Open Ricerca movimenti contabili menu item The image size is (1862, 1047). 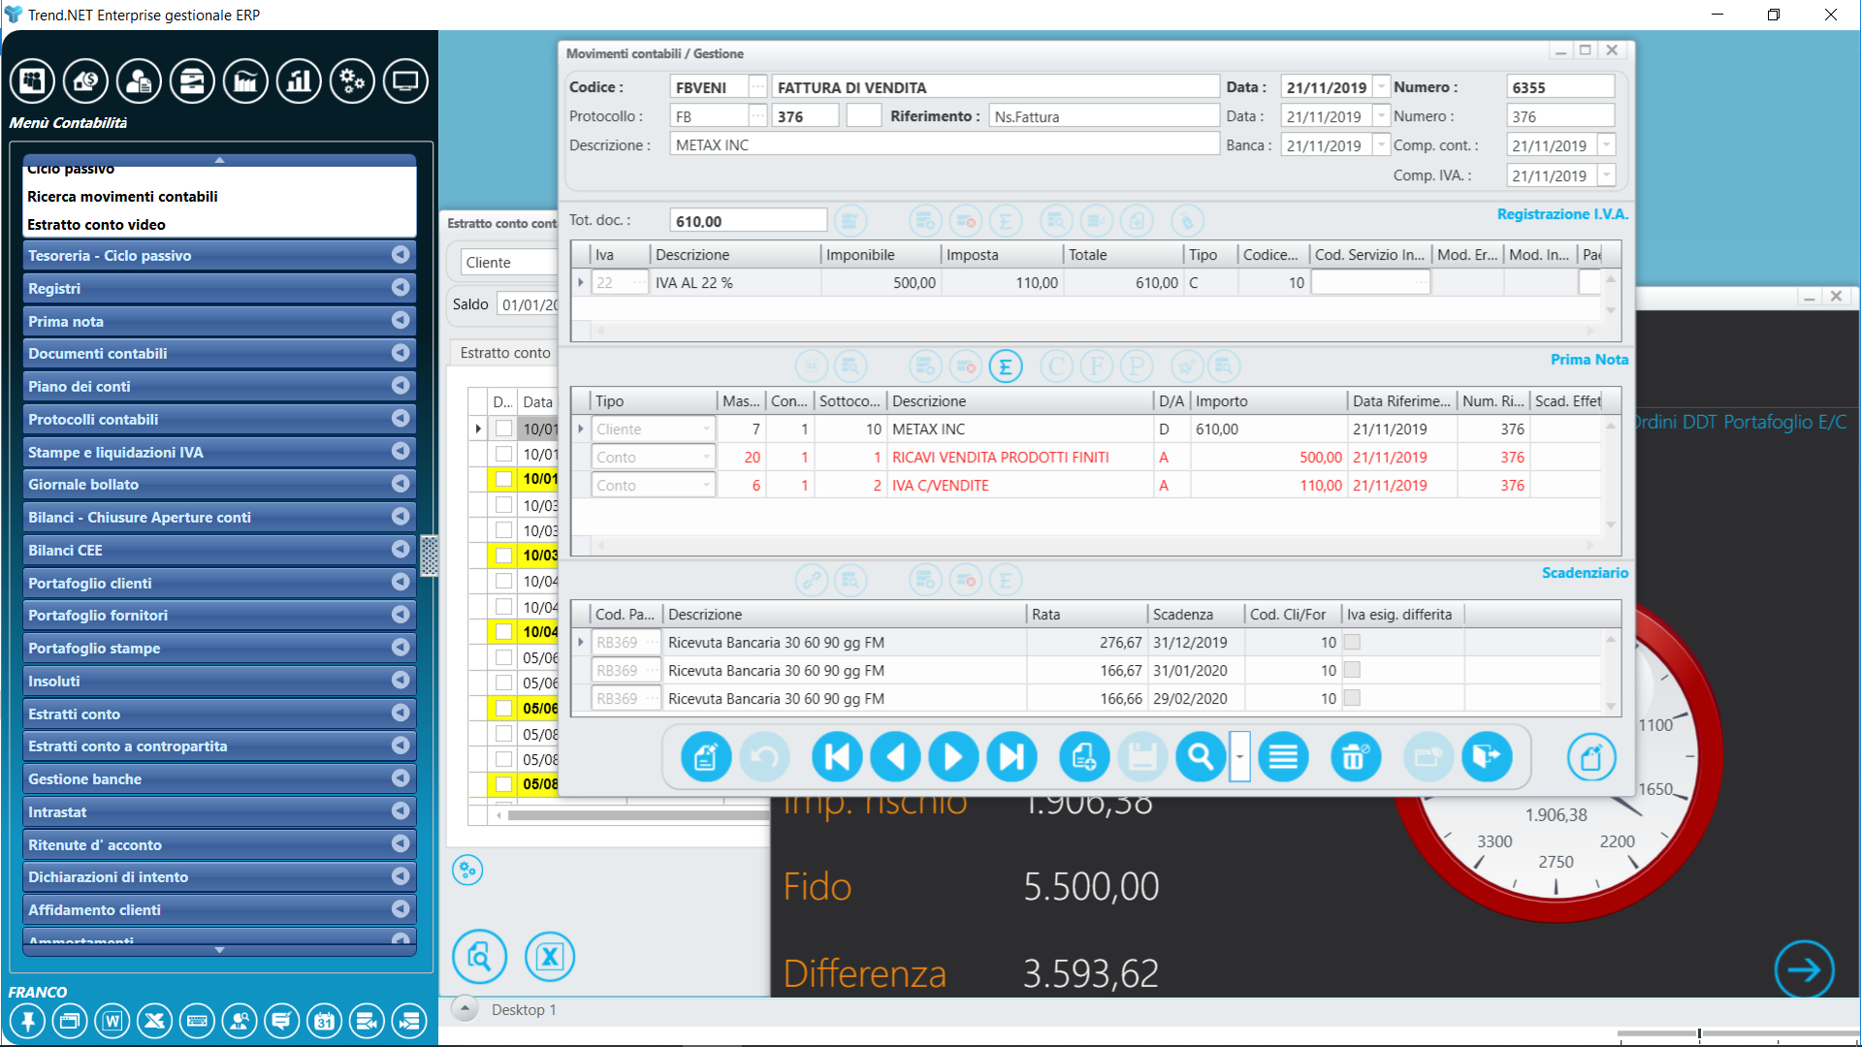(x=122, y=196)
